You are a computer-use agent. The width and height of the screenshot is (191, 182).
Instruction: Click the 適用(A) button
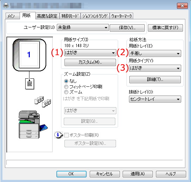click(x=138, y=174)
